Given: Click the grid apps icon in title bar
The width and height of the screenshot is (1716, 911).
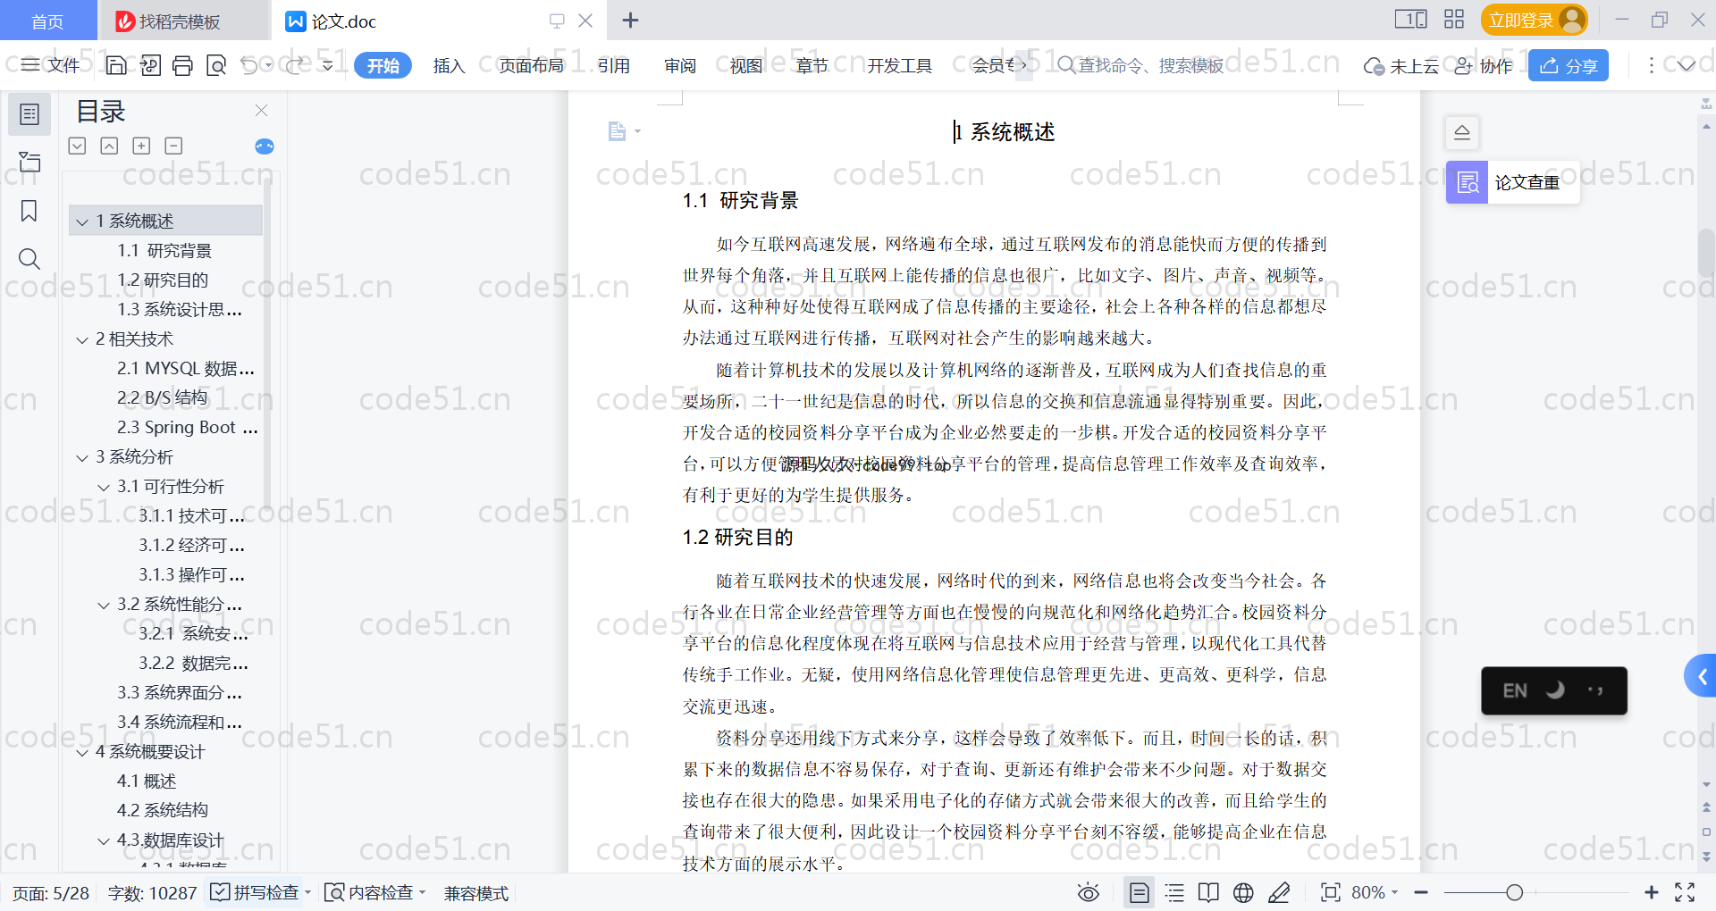Looking at the screenshot, I should 1454,20.
